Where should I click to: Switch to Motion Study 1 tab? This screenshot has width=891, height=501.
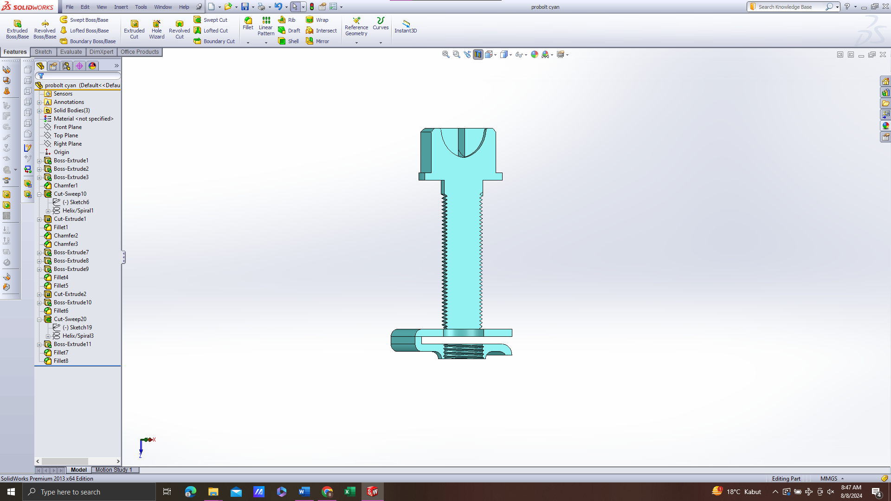tap(114, 470)
